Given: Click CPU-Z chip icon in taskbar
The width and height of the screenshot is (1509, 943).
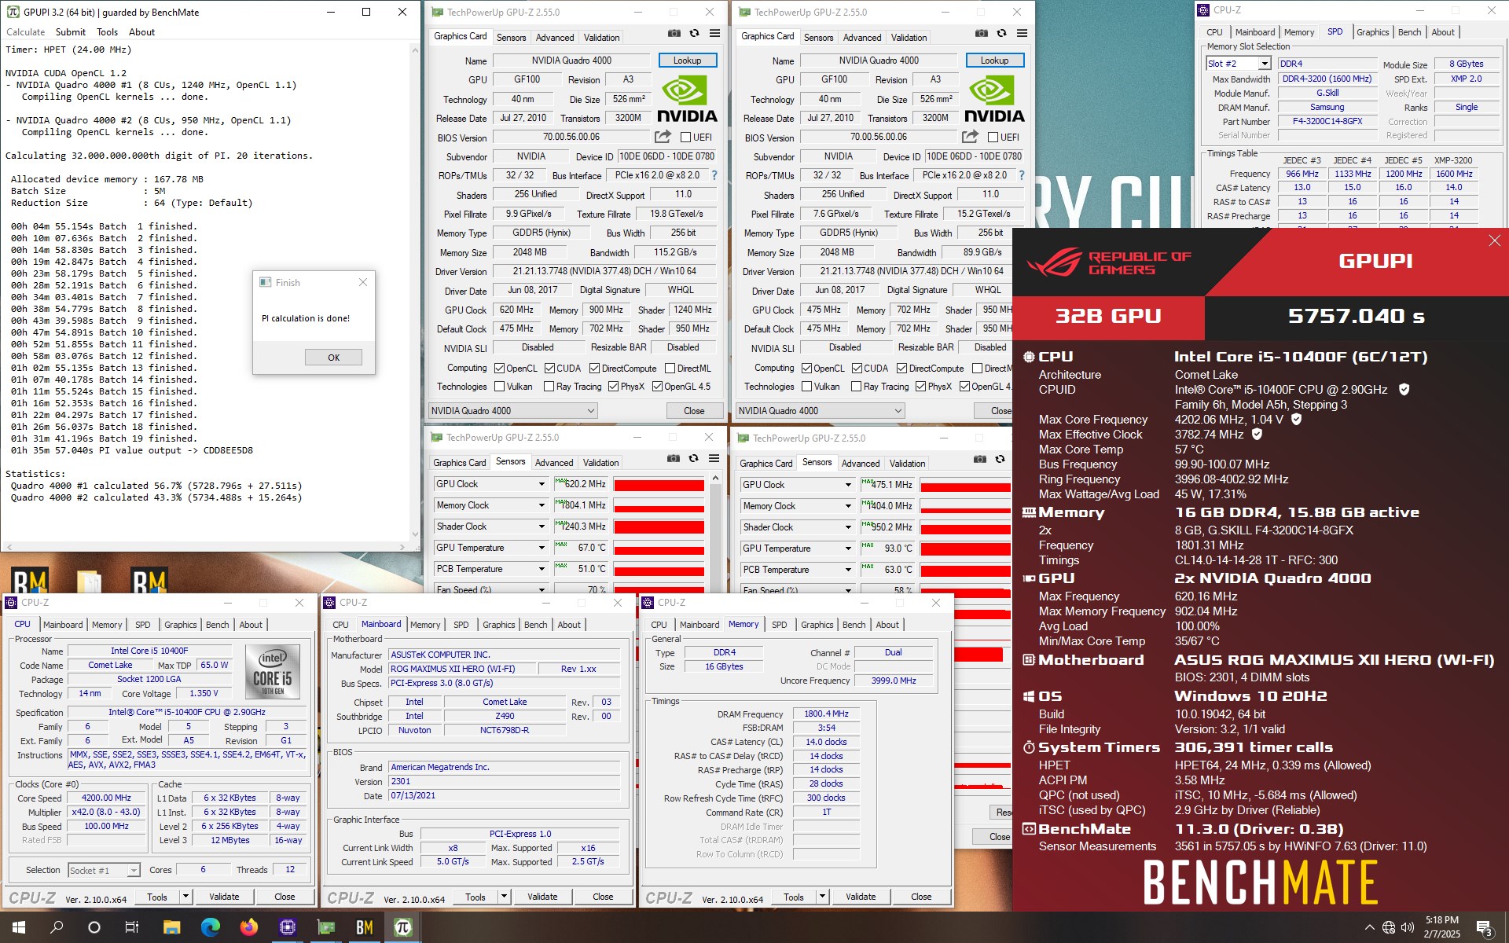Looking at the screenshot, I should (x=287, y=927).
